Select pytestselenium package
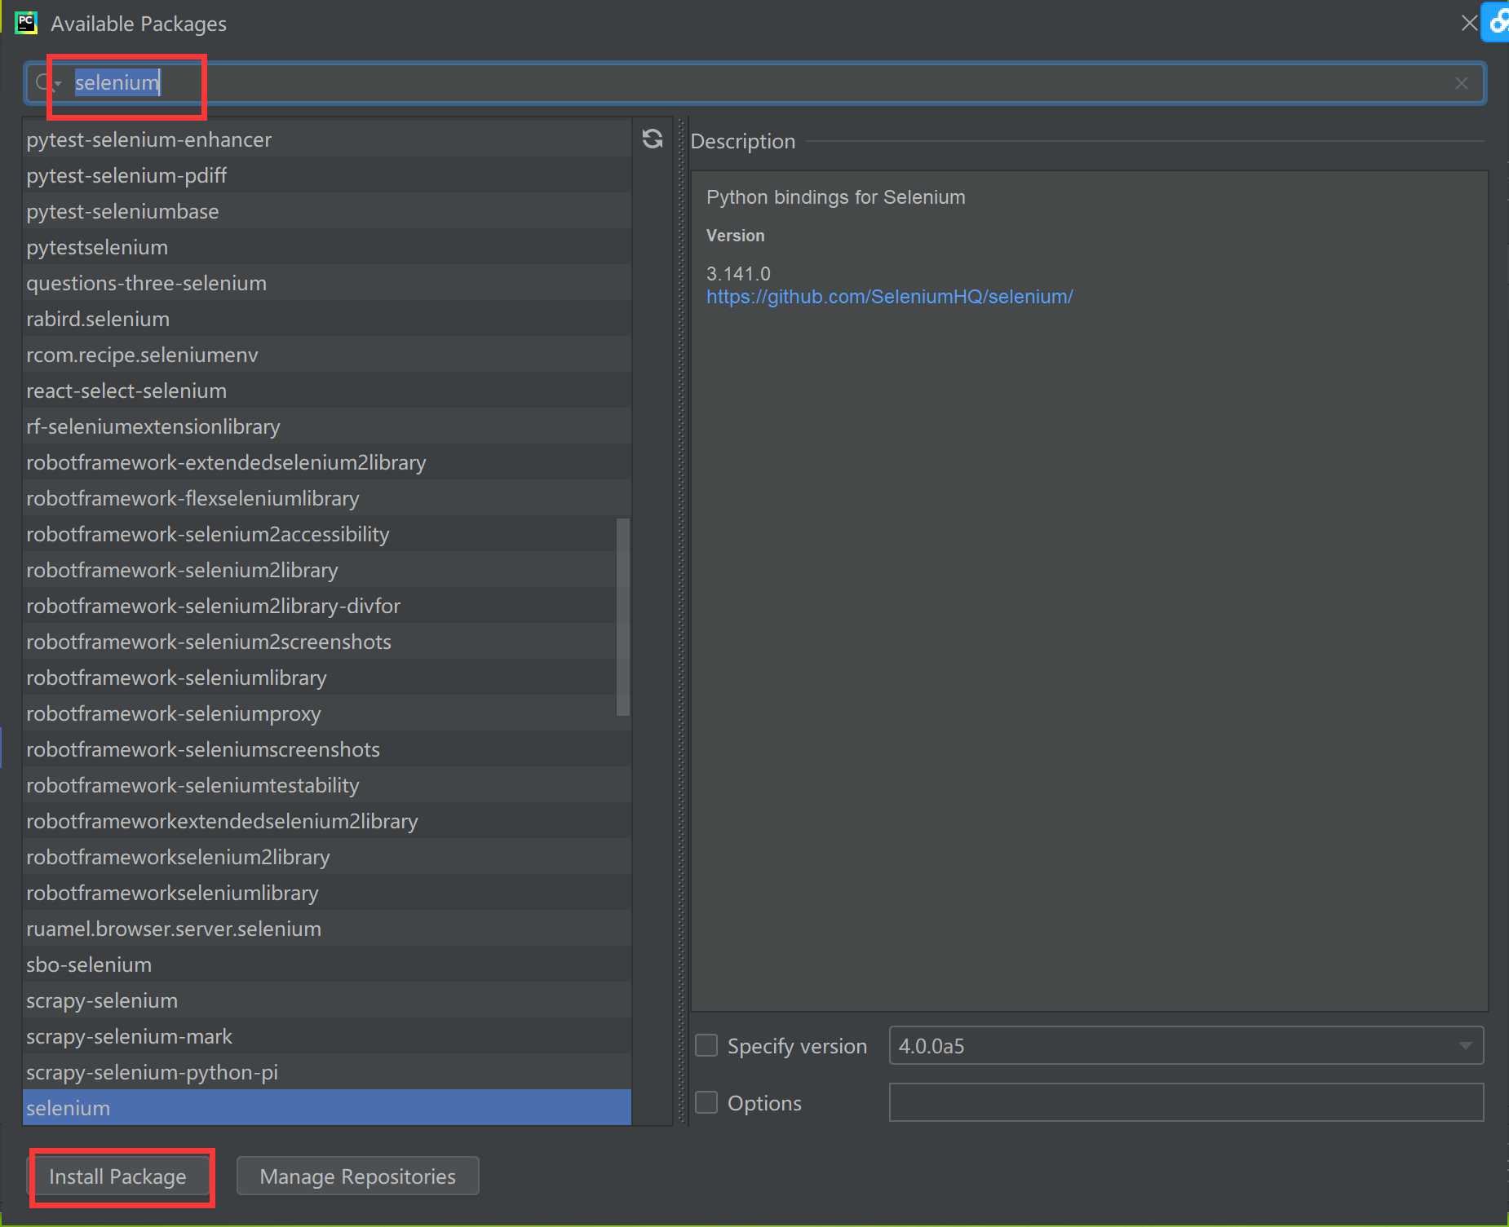The height and width of the screenshot is (1227, 1509). coord(327,247)
